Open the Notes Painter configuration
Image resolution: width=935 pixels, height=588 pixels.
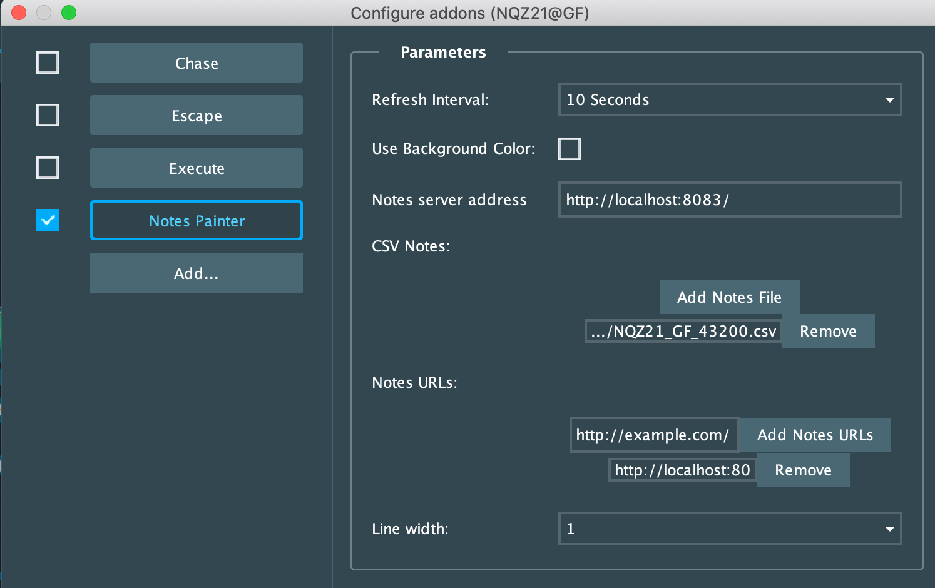click(x=196, y=220)
